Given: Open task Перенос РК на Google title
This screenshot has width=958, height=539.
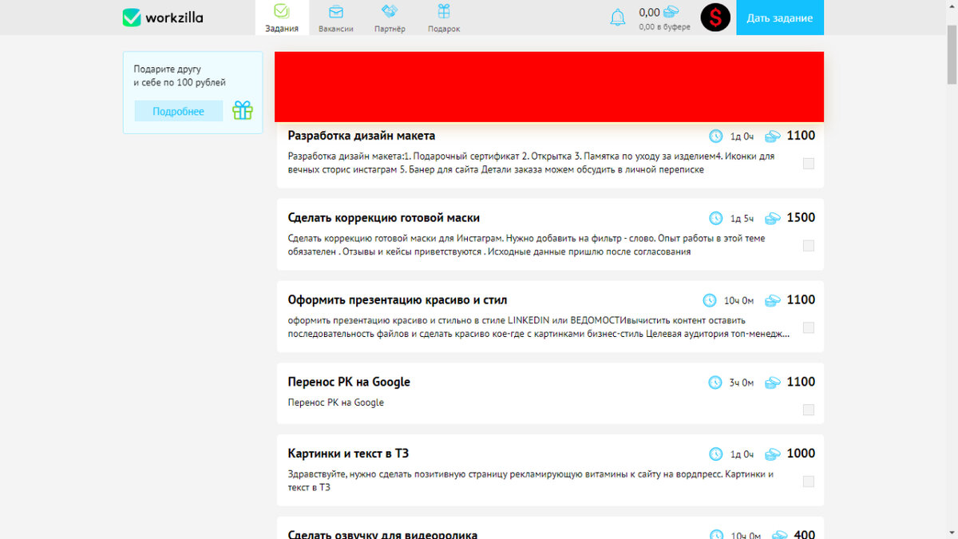Looking at the screenshot, I should pos(349,382).
